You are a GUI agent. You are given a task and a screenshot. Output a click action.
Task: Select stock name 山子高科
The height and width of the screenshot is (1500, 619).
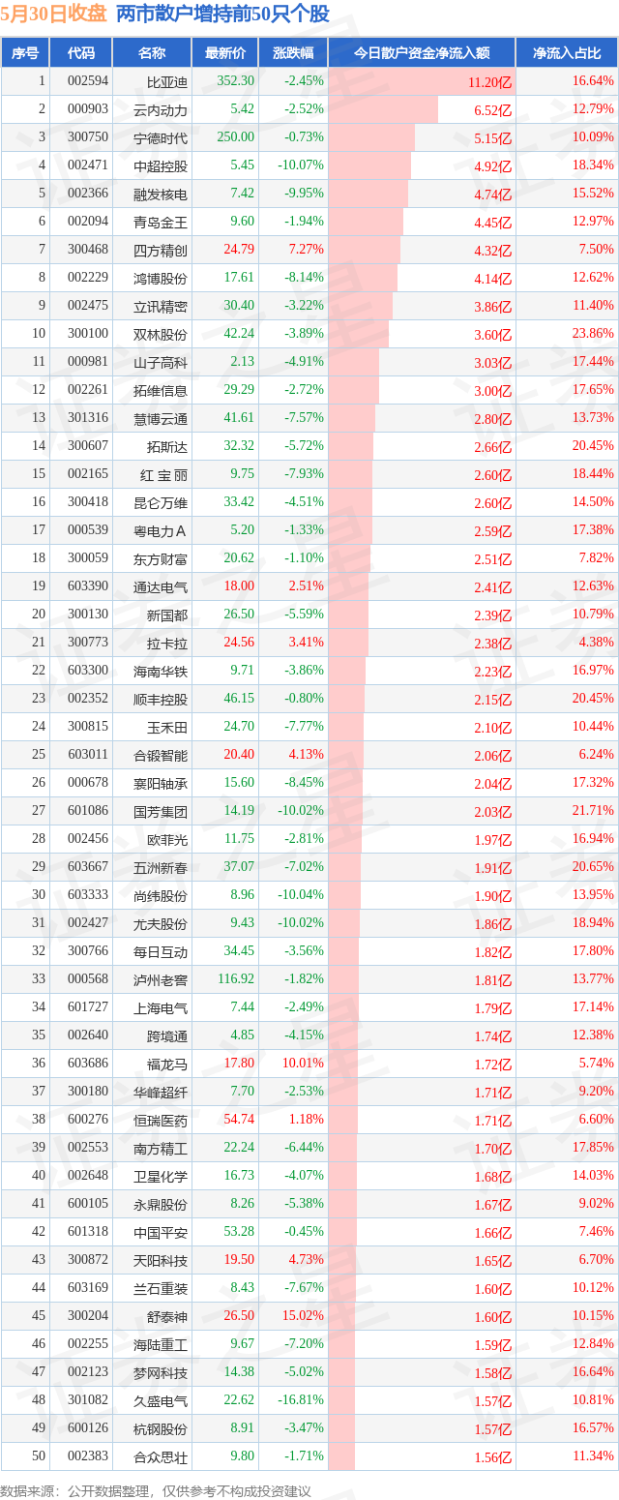click(x=161, y=362)
